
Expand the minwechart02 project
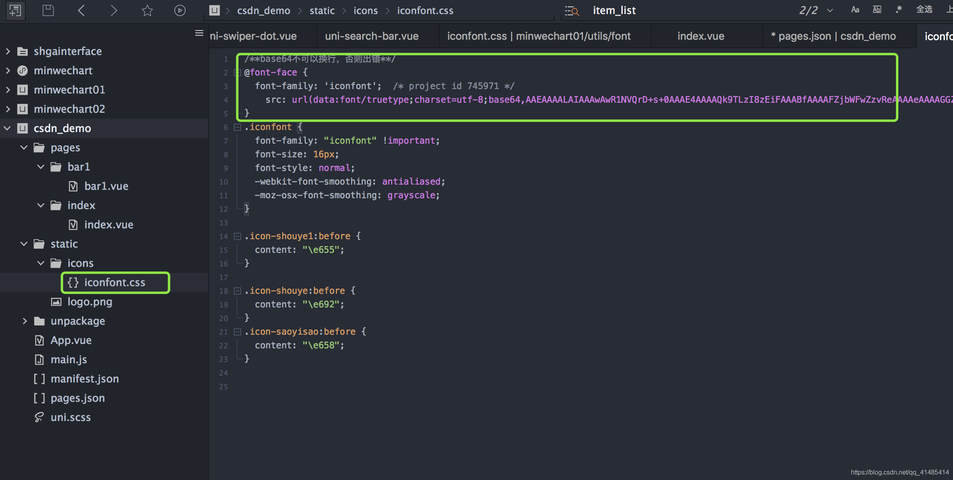tap(8, 109)
